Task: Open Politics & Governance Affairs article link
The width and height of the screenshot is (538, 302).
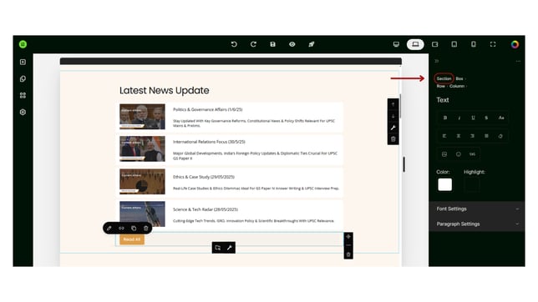Action: click(x=207, y=109)
